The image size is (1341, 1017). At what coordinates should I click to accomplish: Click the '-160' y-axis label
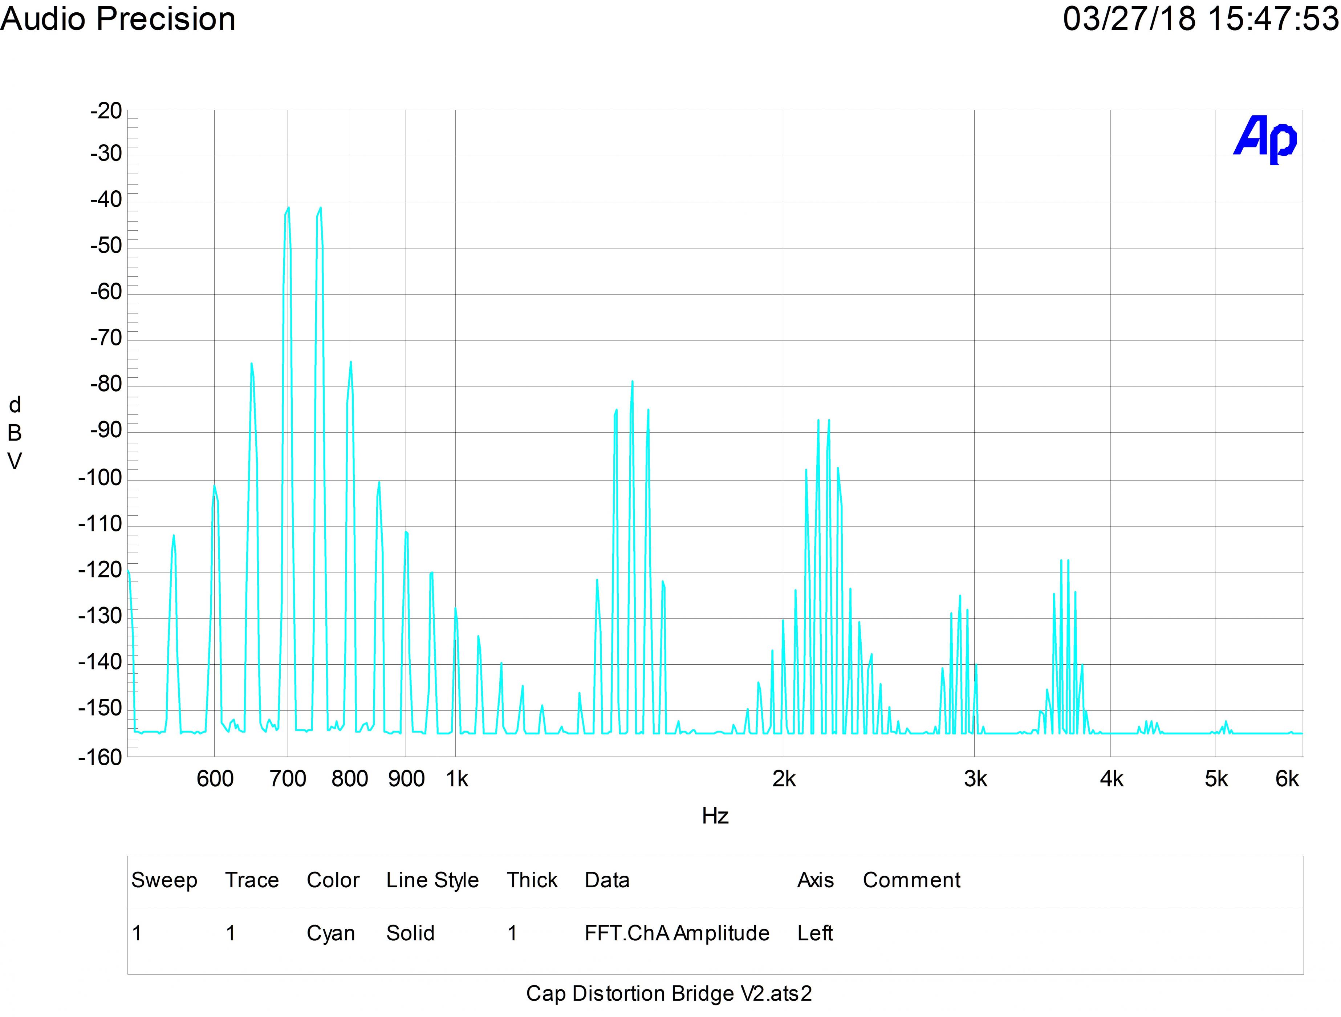click(x=100, y=757)
